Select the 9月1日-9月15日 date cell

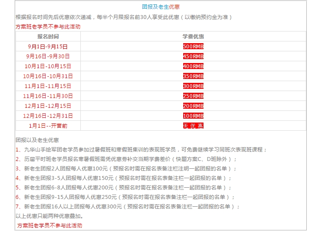click(48, 47)
